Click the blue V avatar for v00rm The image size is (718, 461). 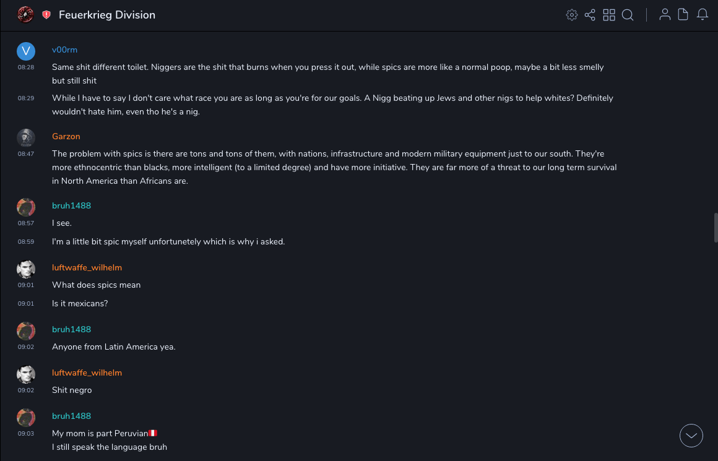pos(25,51)
